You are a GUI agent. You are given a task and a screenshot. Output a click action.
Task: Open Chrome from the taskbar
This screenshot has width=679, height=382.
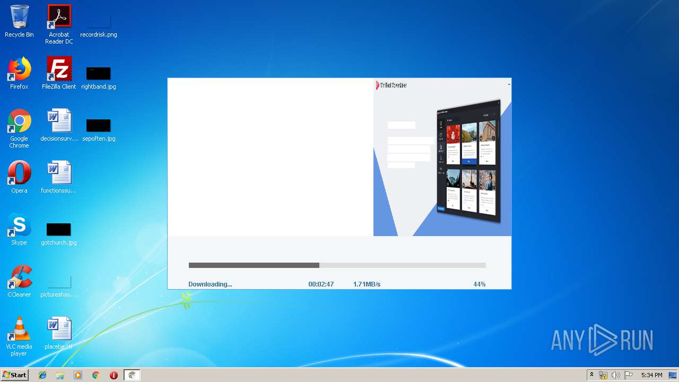(95, 375)
